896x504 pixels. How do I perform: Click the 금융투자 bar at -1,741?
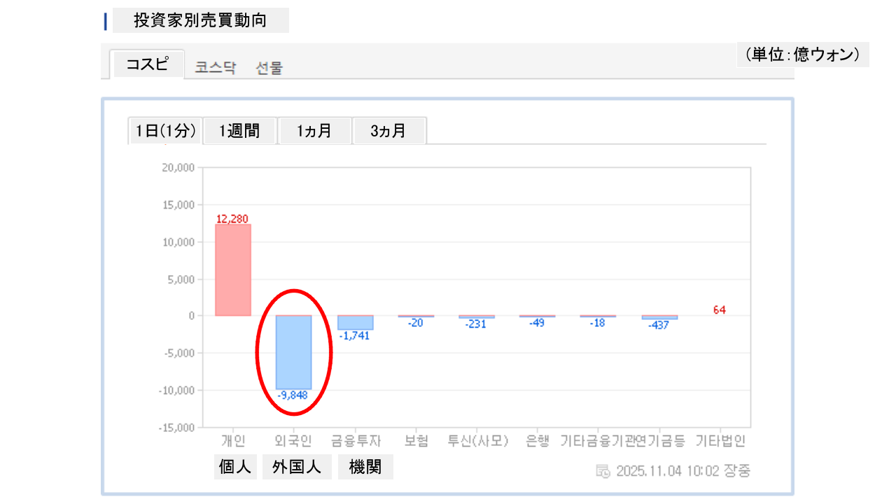355,323
